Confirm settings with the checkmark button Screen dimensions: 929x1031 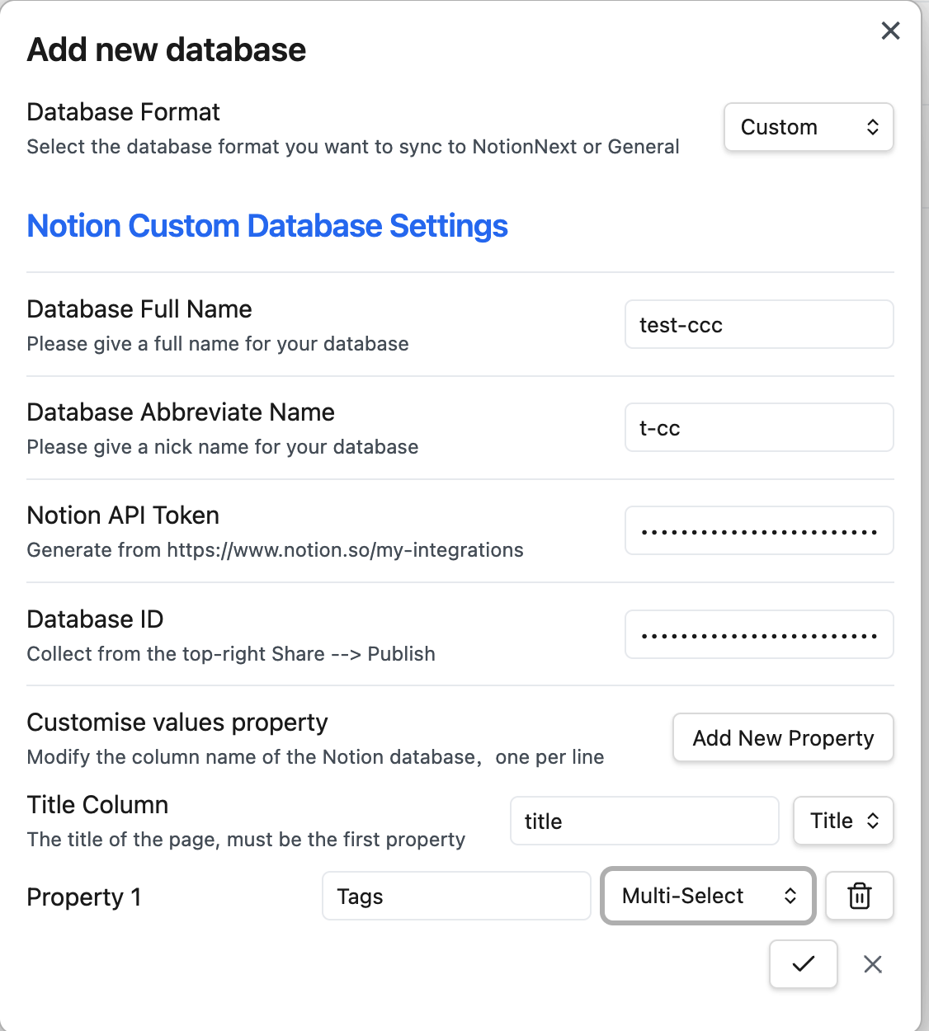(x=803, y=963)
